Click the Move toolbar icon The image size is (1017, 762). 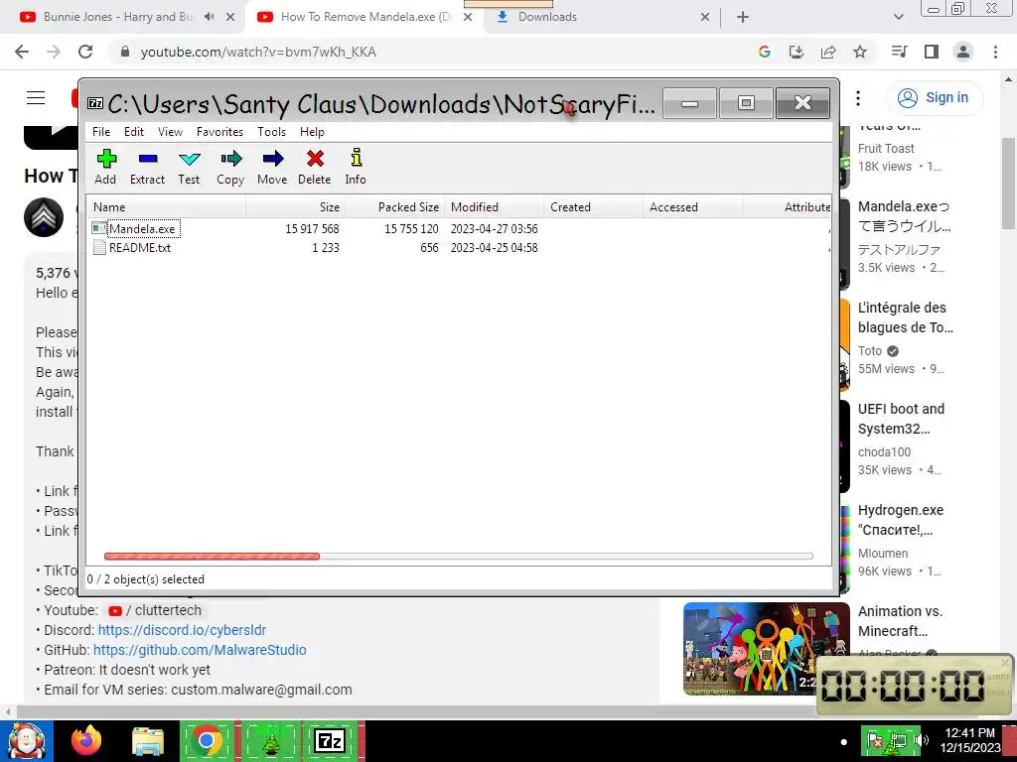pos(272,167)
